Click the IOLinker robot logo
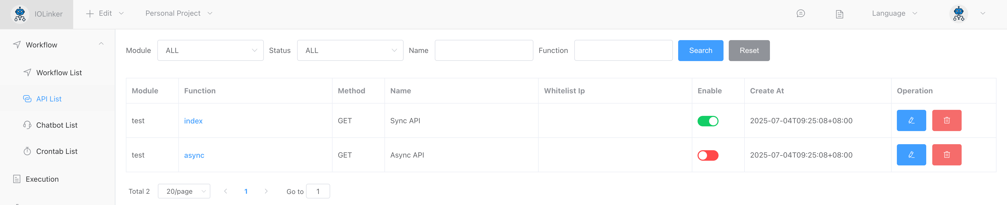Screen dimensions: 1007x205 click(x=20, y=14)
